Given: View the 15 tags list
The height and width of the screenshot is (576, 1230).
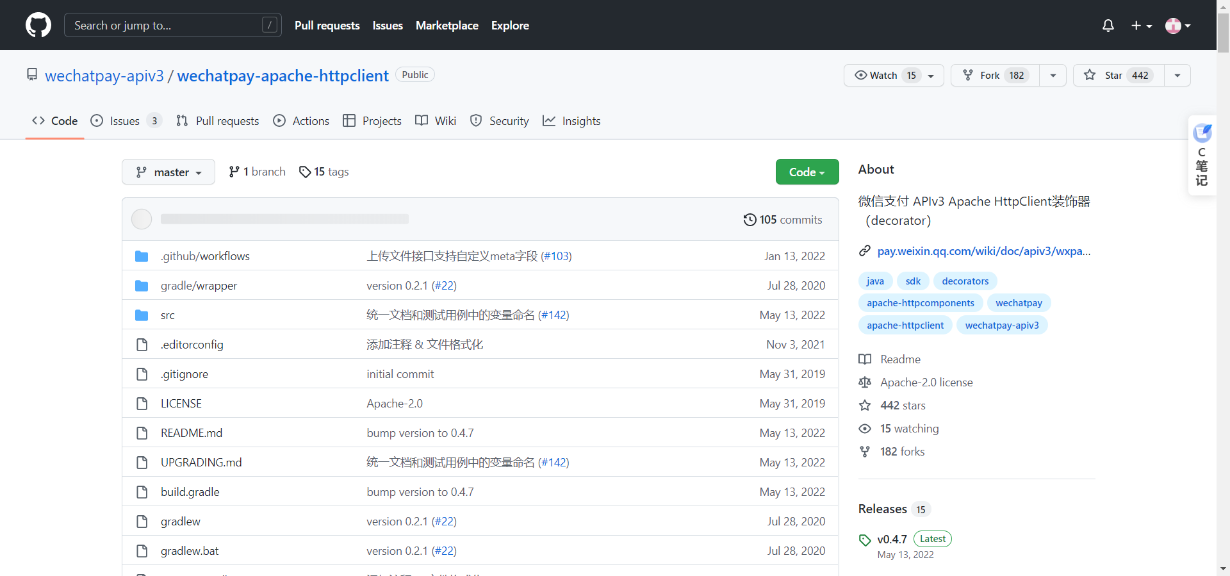Looking at the screenshot, I should [324, 172].
